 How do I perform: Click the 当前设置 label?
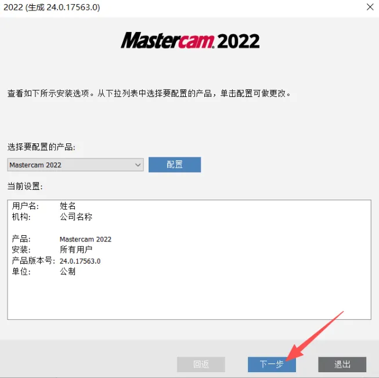tap(25, 186)
